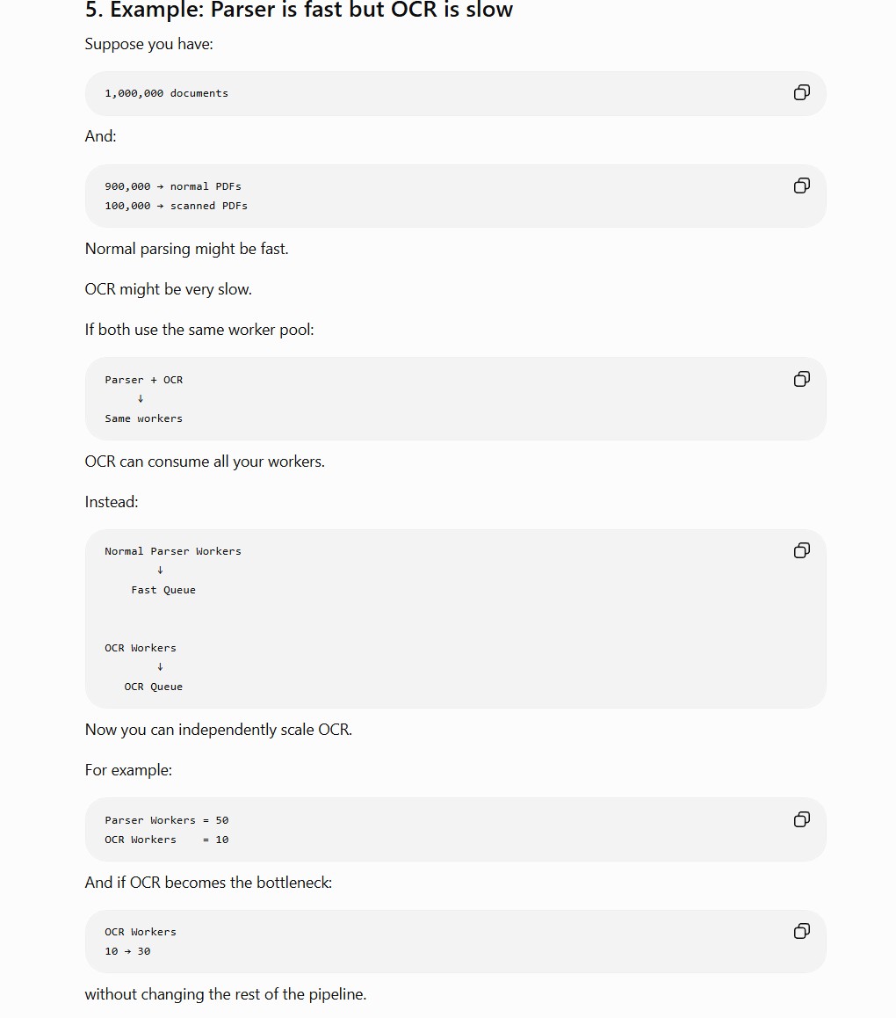The height and width of the screenshot is (1018, 896).
Task: Click the 'Same workers' code line
Action: point(144,418)
